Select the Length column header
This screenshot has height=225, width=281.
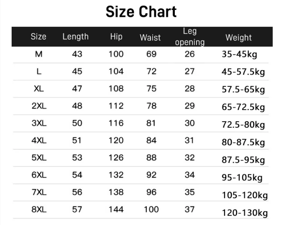tap(76, 37)
